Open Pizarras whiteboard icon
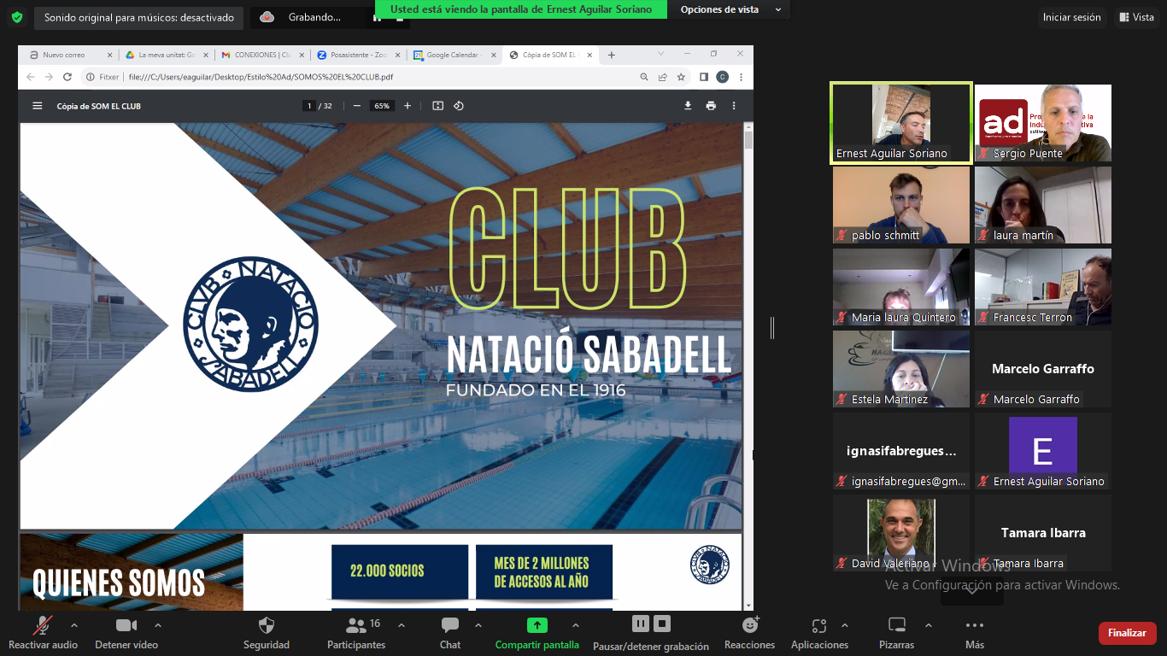The image size is (1167, 656). (x=897, y=625)
